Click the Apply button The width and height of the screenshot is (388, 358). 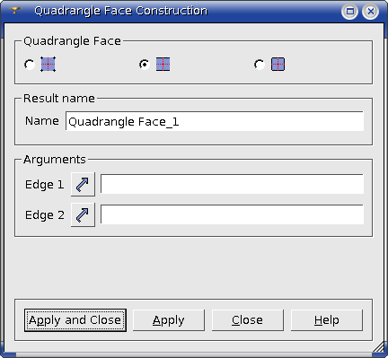(169, 320)
